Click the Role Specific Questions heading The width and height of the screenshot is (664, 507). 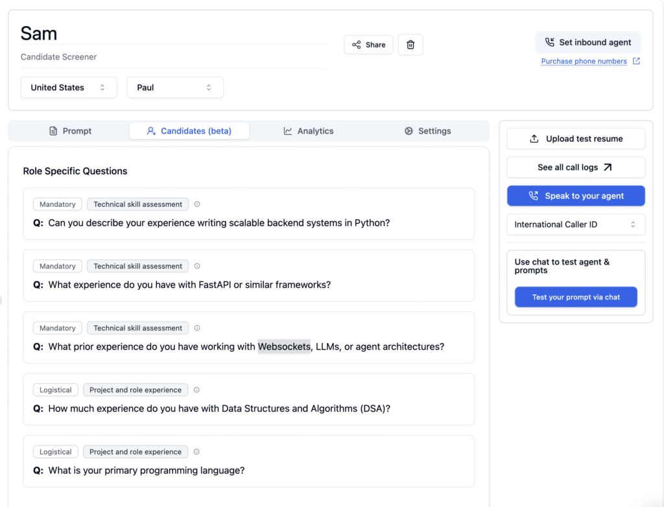click(x=75, y=171)
